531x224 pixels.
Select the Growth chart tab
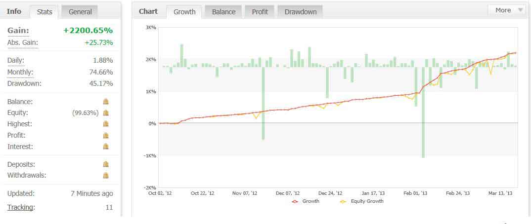click(x=184, y=12)
